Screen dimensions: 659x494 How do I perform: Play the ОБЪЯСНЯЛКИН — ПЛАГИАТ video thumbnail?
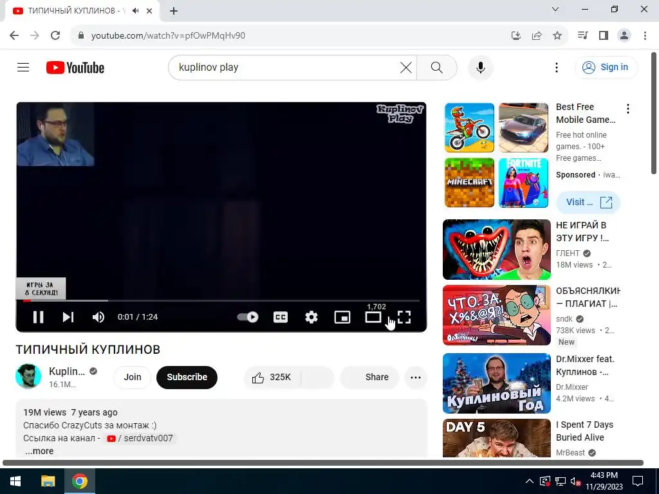[496, 315]
